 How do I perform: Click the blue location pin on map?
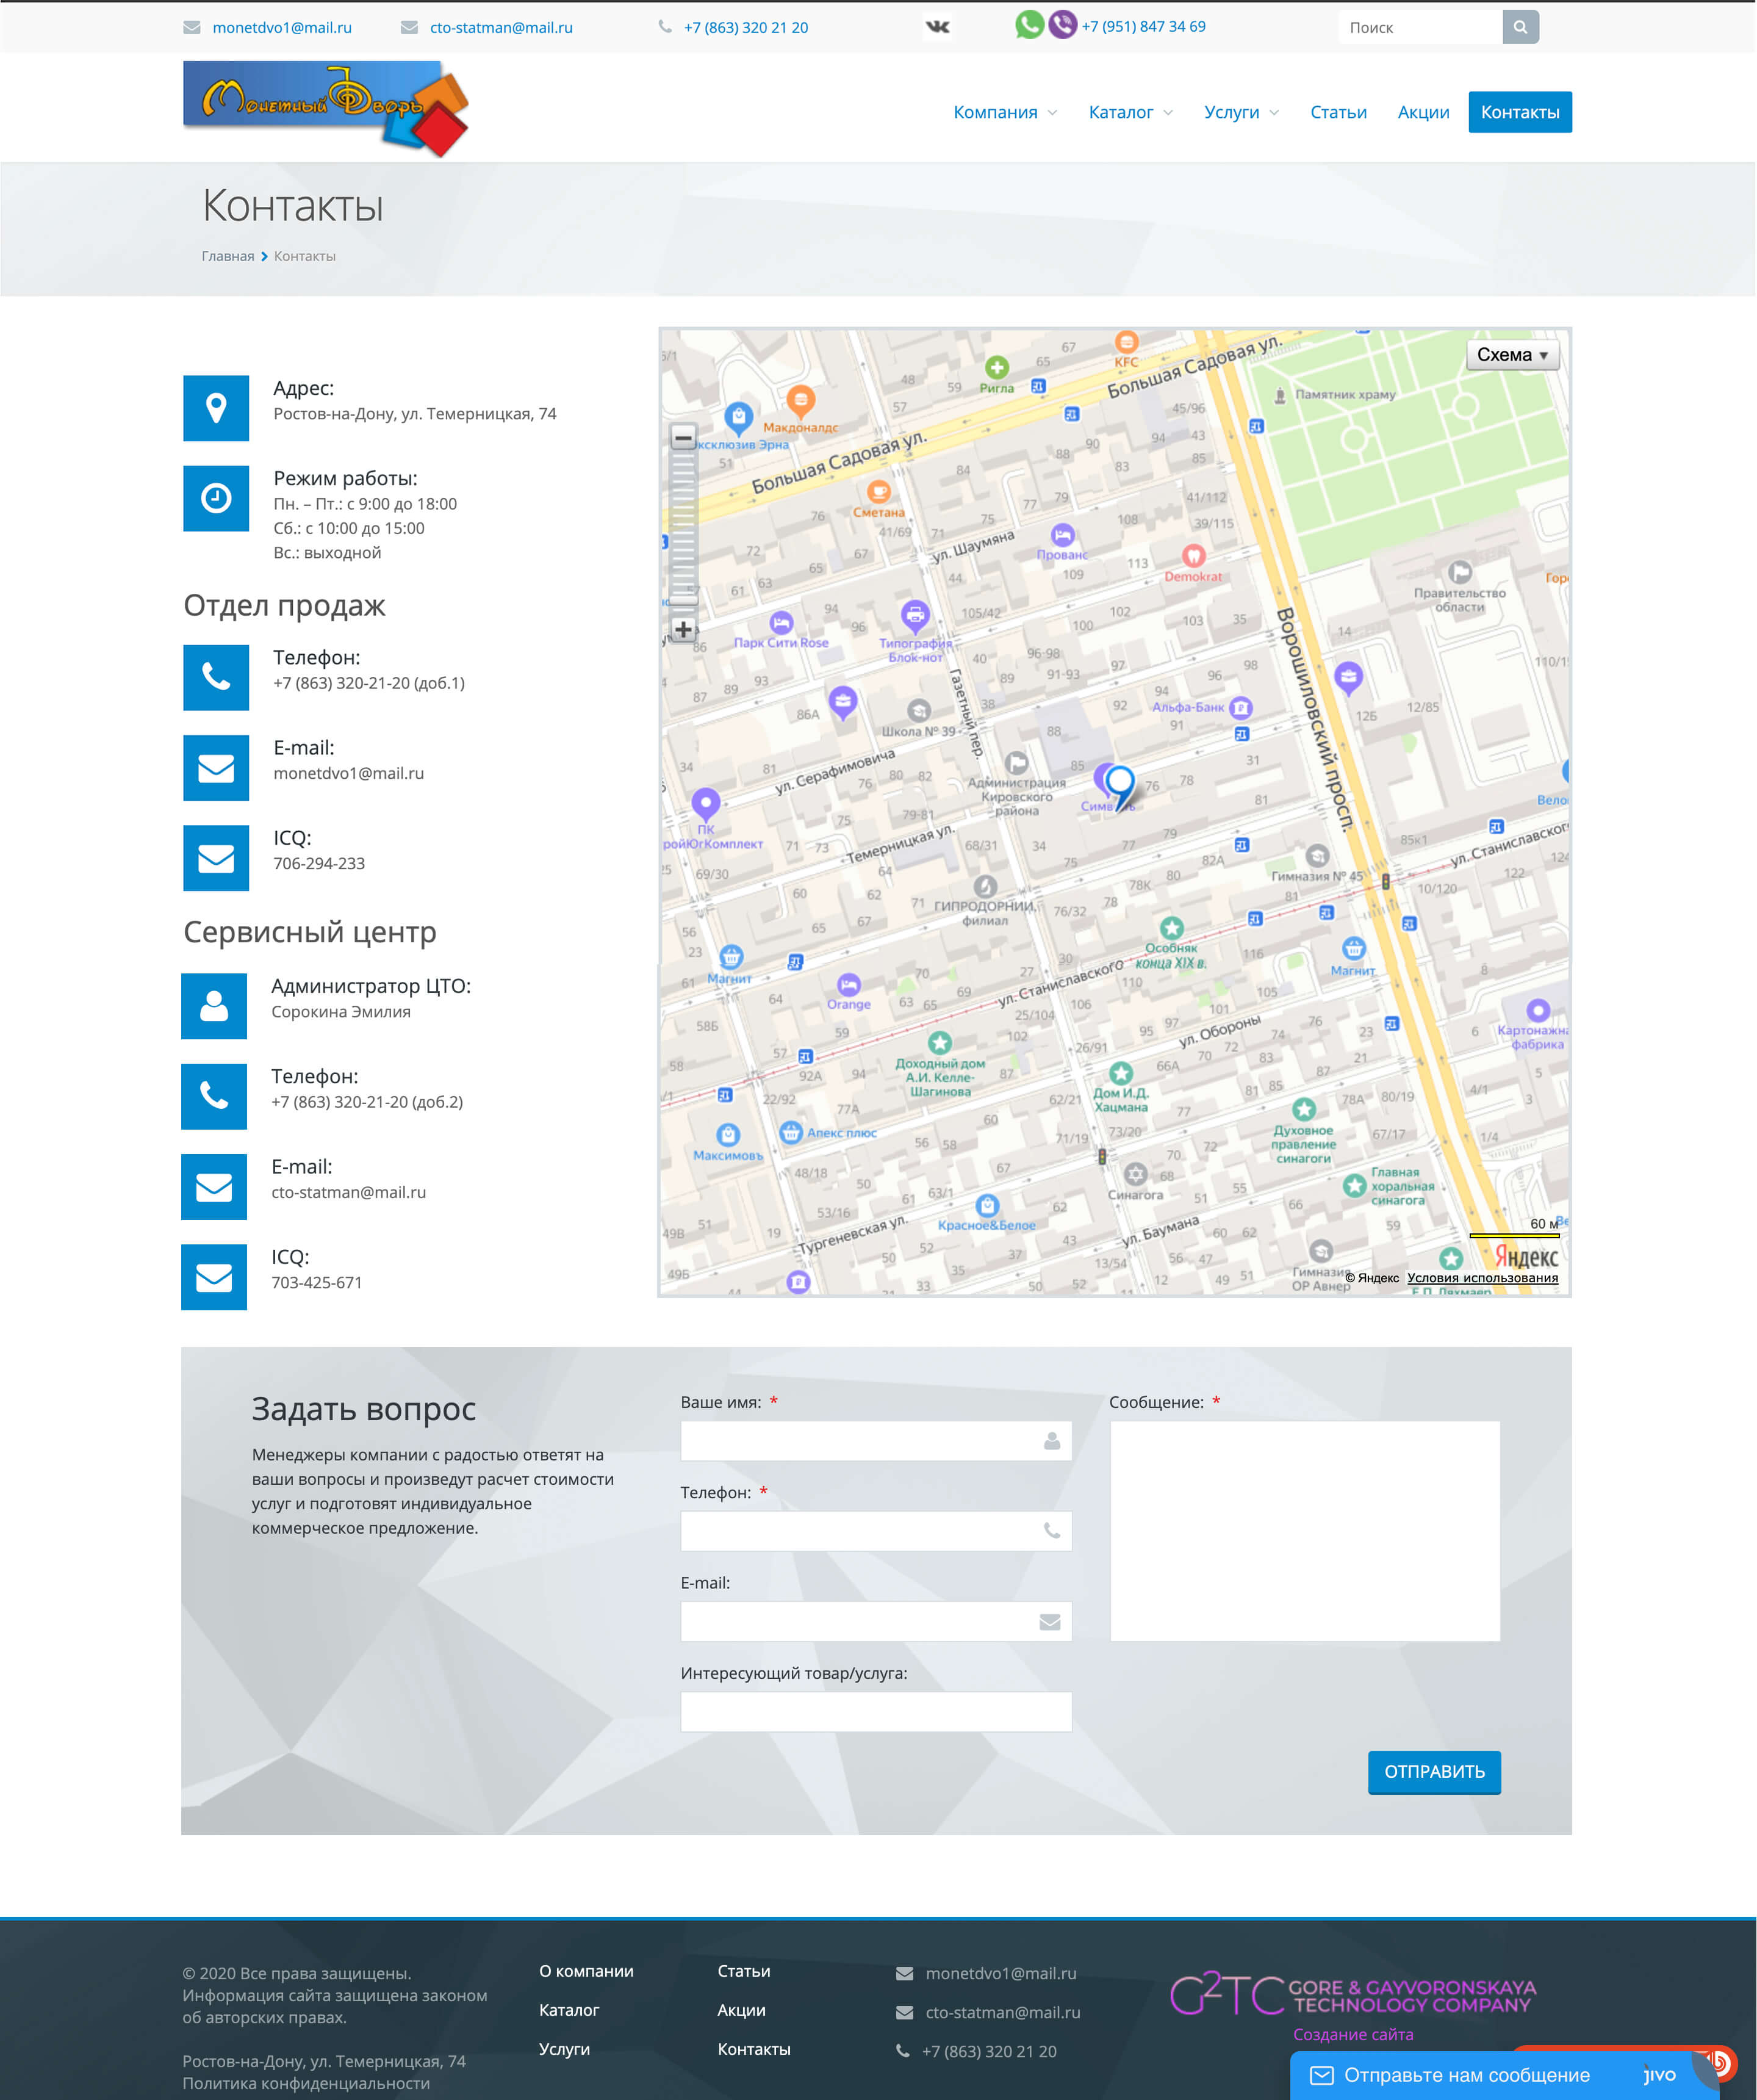[1120, 784]
